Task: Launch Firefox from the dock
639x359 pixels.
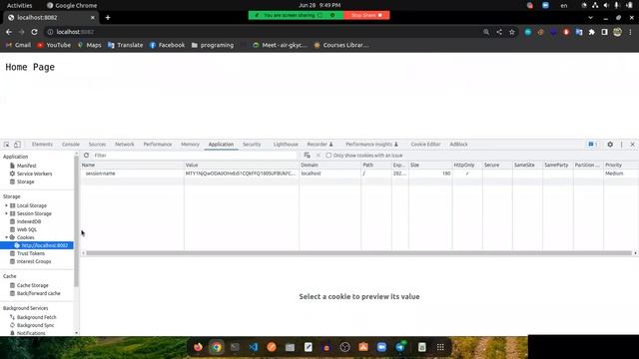Action: pyautogui.click(x=198, y=347)
